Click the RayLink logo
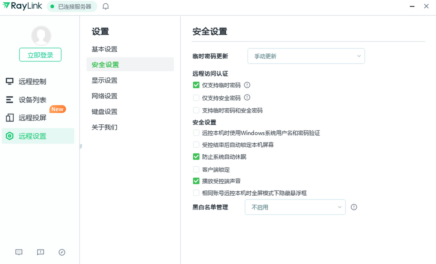This screenshot has width=436, height=264. [22, 6]
